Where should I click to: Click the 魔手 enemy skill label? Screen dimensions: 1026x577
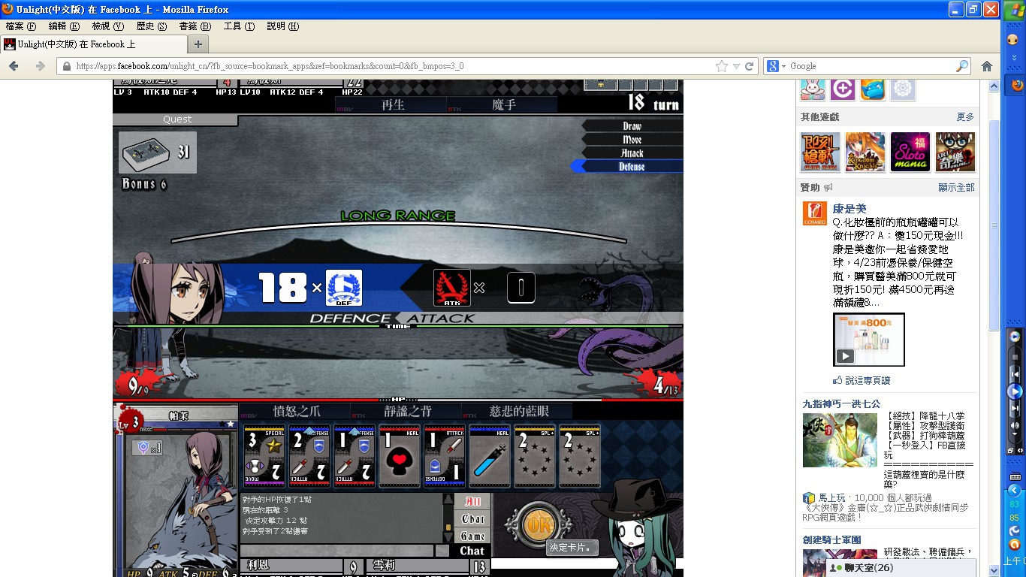click(x=503, y=105)
